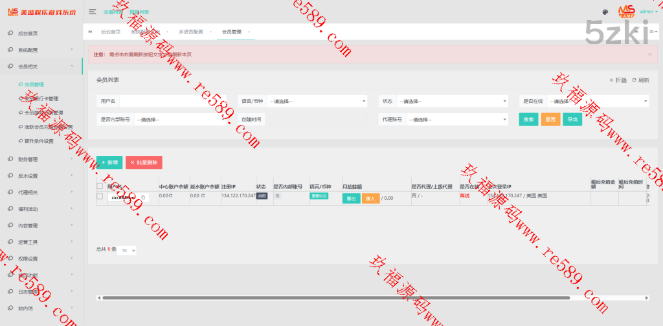The height and width of the screenshot is (326, 663).
Task: Click the 站内信 sidebar icon
Action: (x=10, y=308)
